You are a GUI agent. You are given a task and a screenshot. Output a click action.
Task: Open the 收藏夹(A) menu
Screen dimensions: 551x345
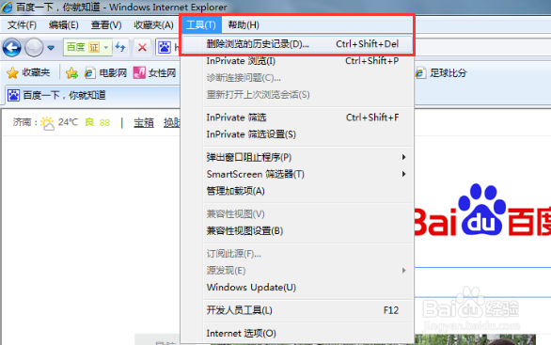pyautogui.click(x=153, y=25)
